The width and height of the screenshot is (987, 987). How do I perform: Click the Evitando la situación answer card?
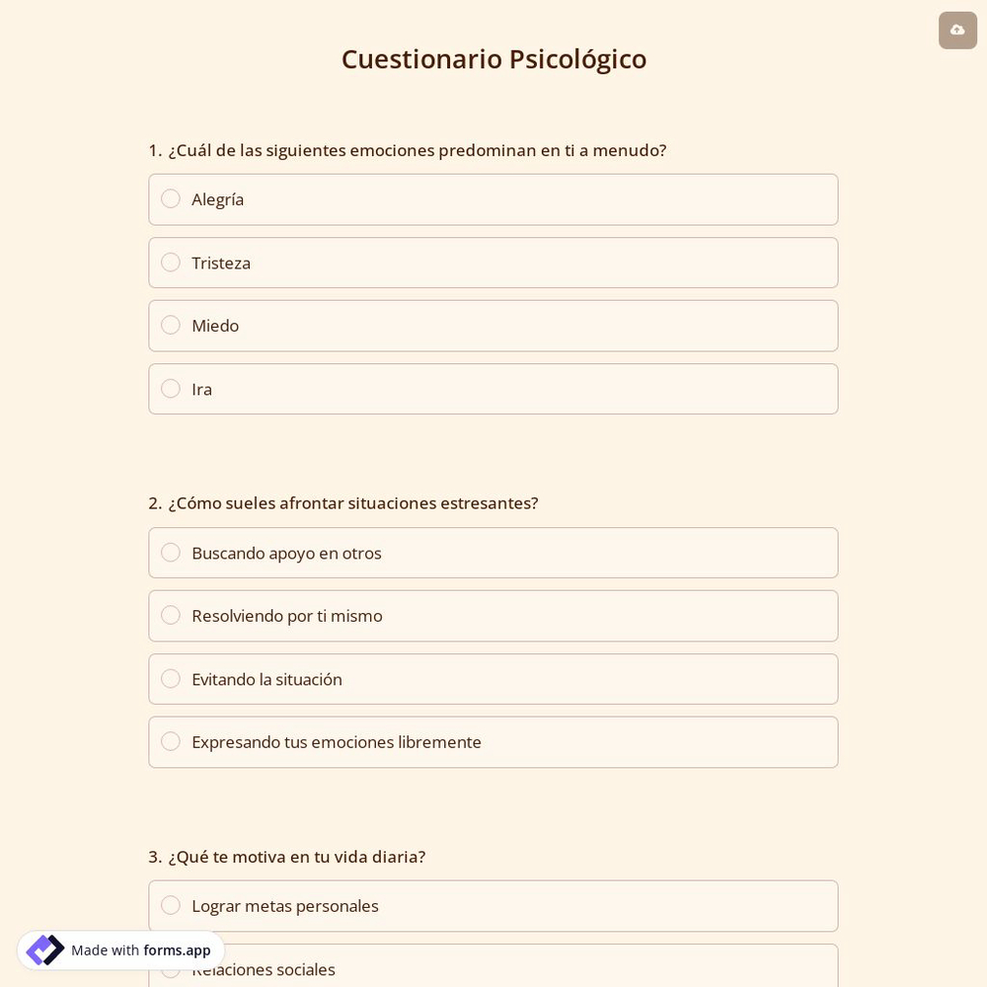493,678
